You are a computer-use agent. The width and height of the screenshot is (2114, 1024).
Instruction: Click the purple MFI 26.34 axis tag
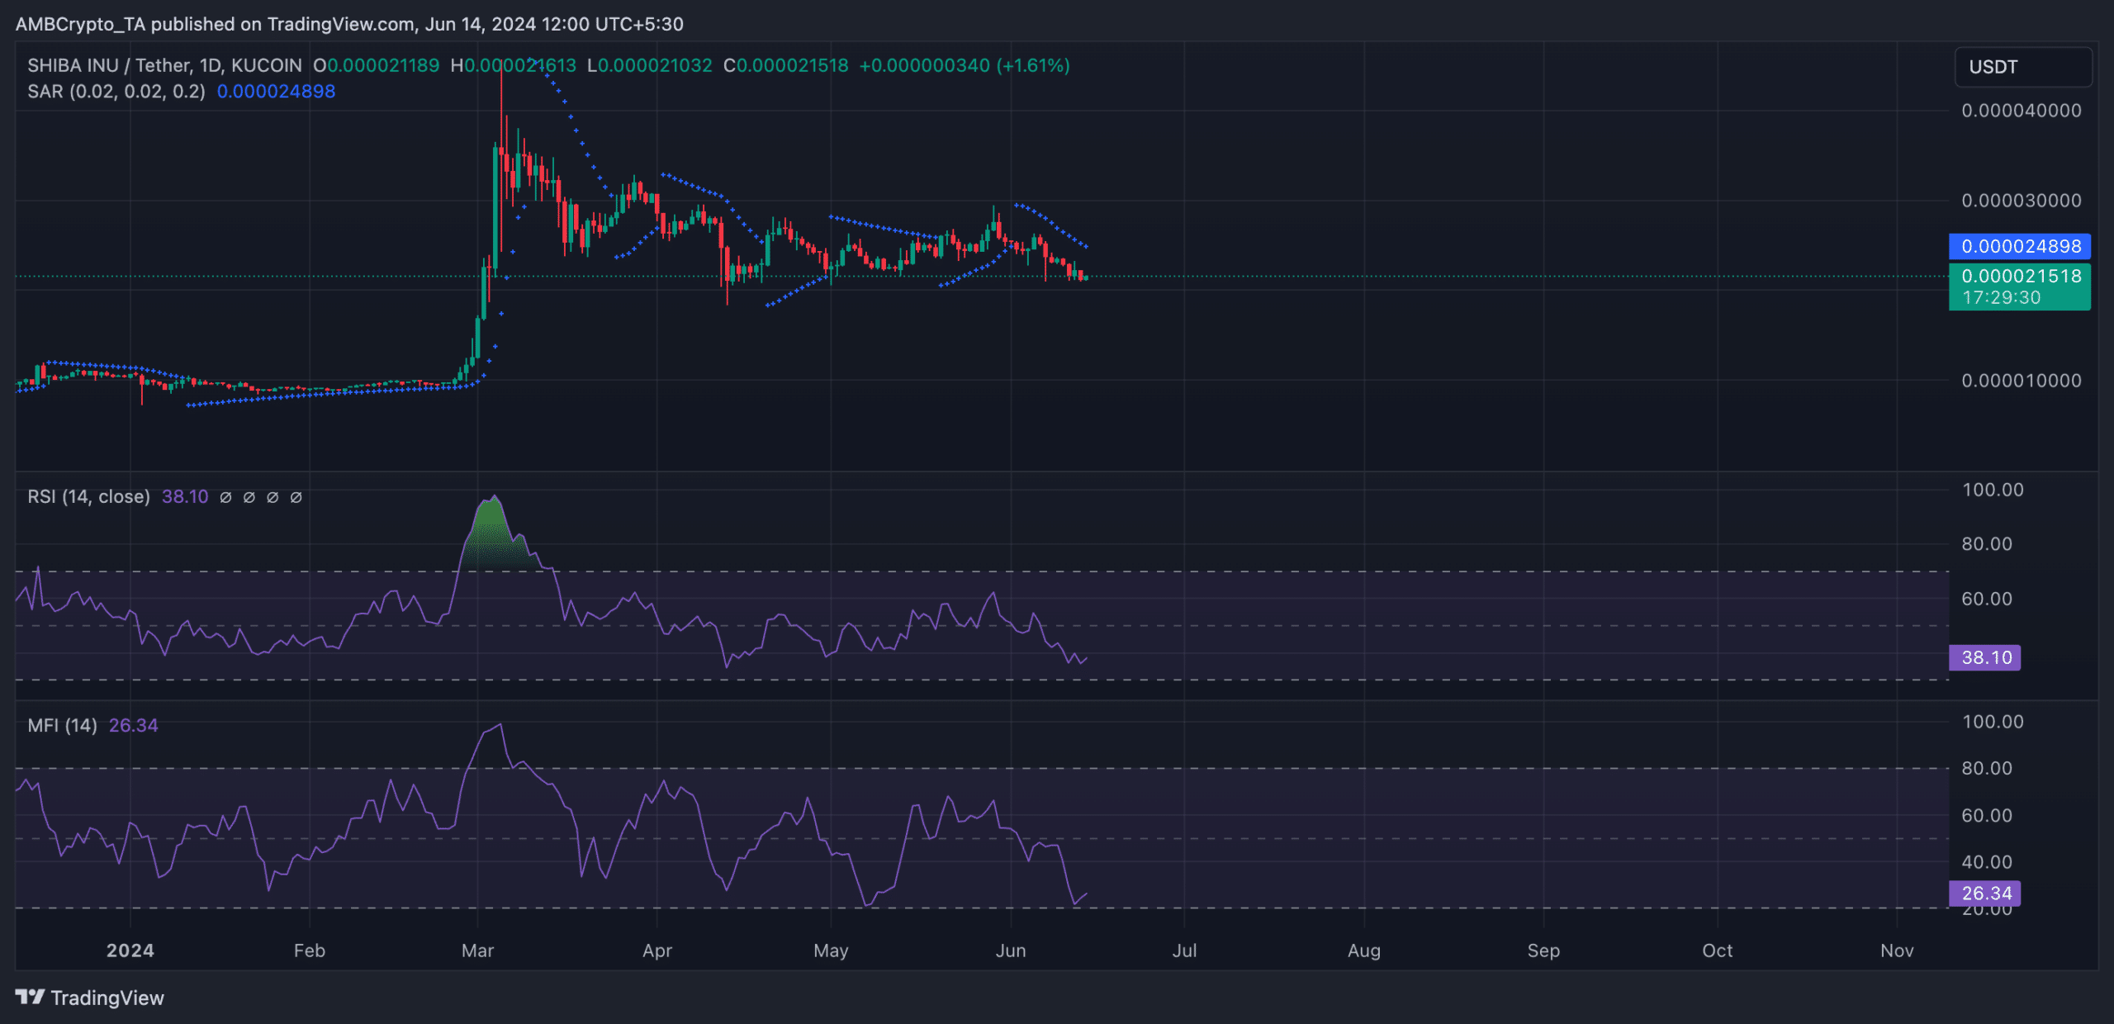coord(1985,893)
